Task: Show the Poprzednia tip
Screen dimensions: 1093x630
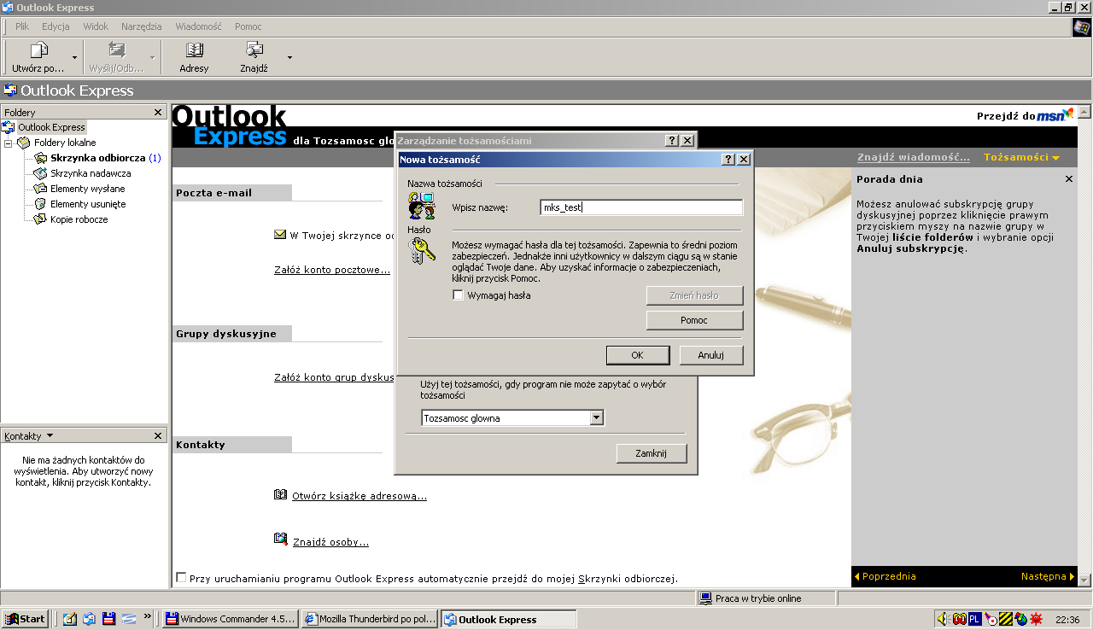Action: (x=885, y=576)
